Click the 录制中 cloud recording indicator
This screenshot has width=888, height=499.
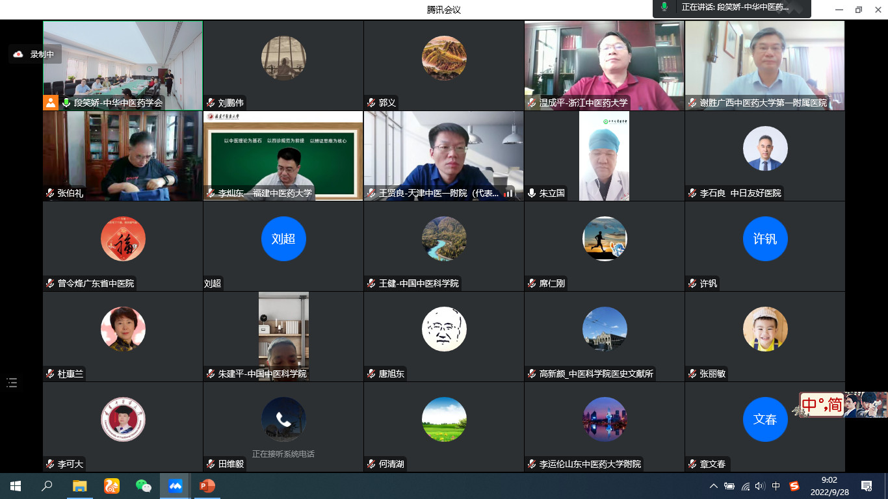(x=35, y=55)
